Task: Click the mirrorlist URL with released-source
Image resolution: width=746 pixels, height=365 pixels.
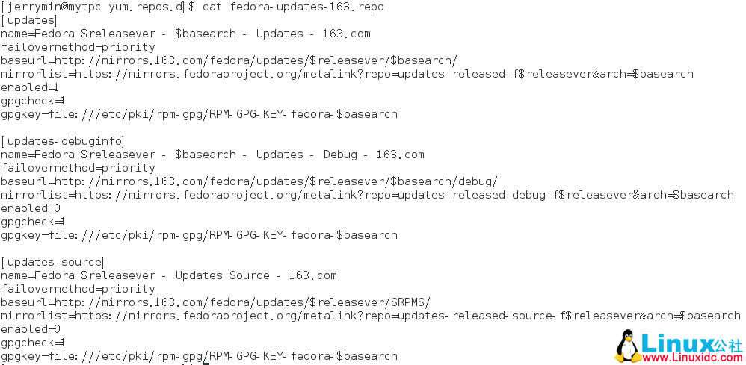Action: pyautogui.click(x=371, y=316)
